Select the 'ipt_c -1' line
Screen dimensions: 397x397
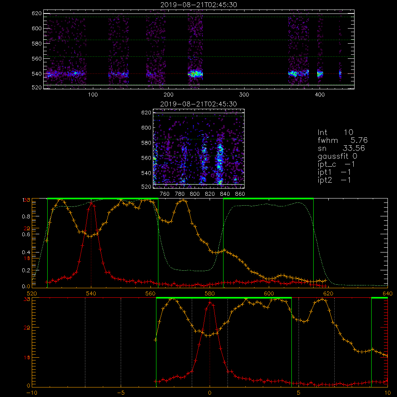(x=336, y=164)
